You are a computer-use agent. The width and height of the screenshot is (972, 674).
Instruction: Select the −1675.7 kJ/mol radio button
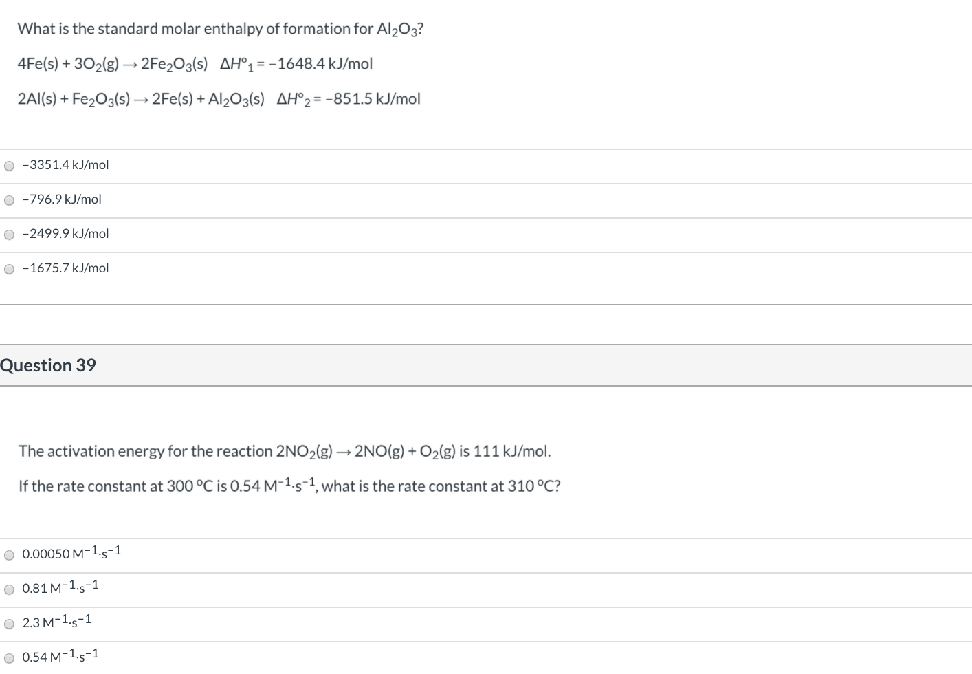[9, 268]
